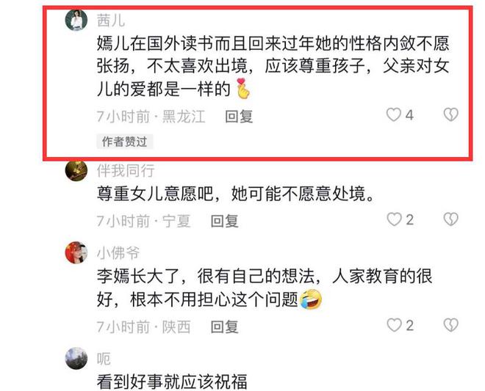Like 小佛爷's comment heart icon
485x391 pixels.
point(394,325)
